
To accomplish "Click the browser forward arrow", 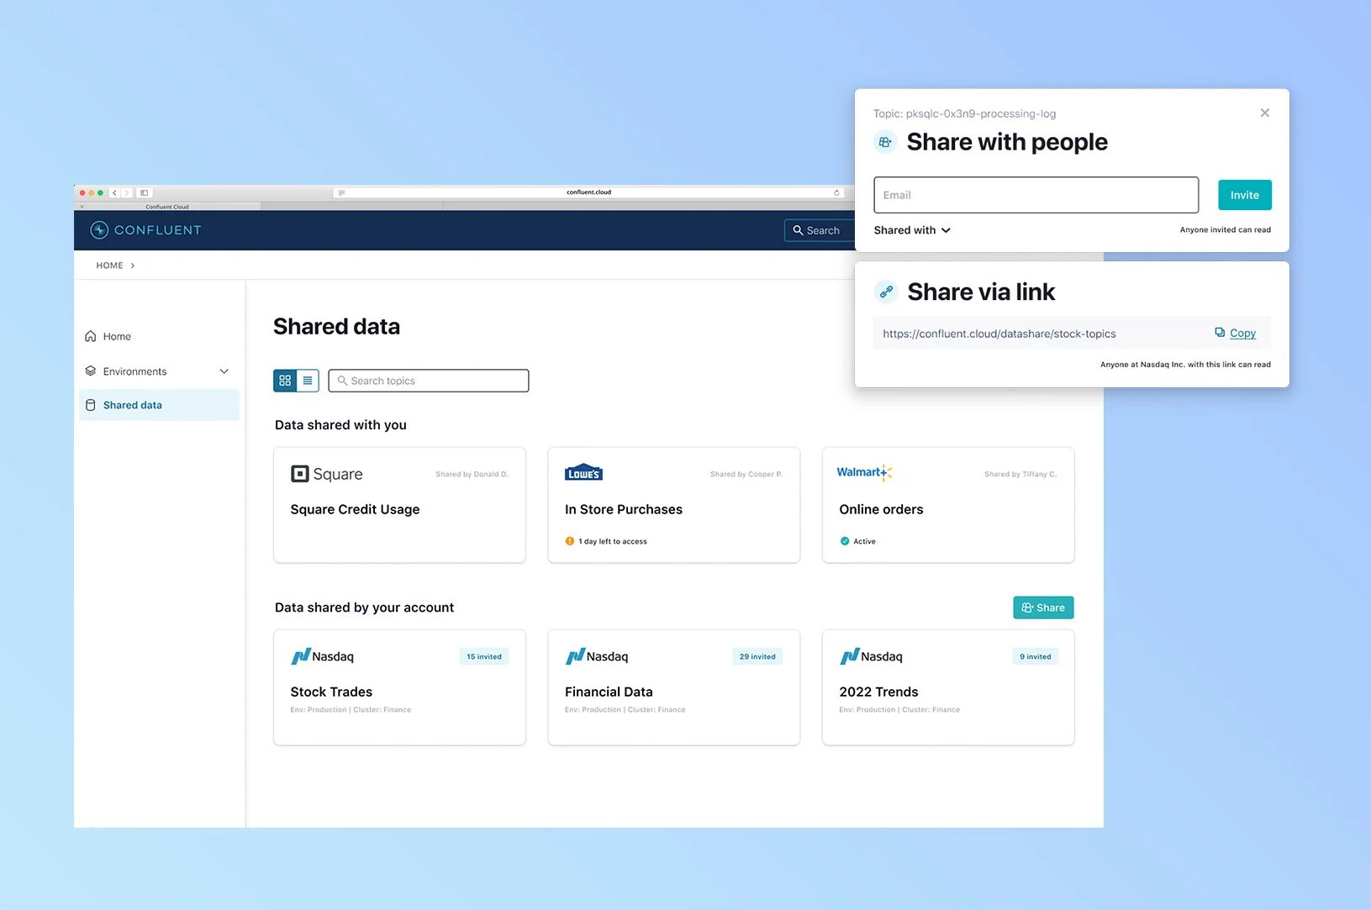I will pyautogui.click(x=127, y=193).
